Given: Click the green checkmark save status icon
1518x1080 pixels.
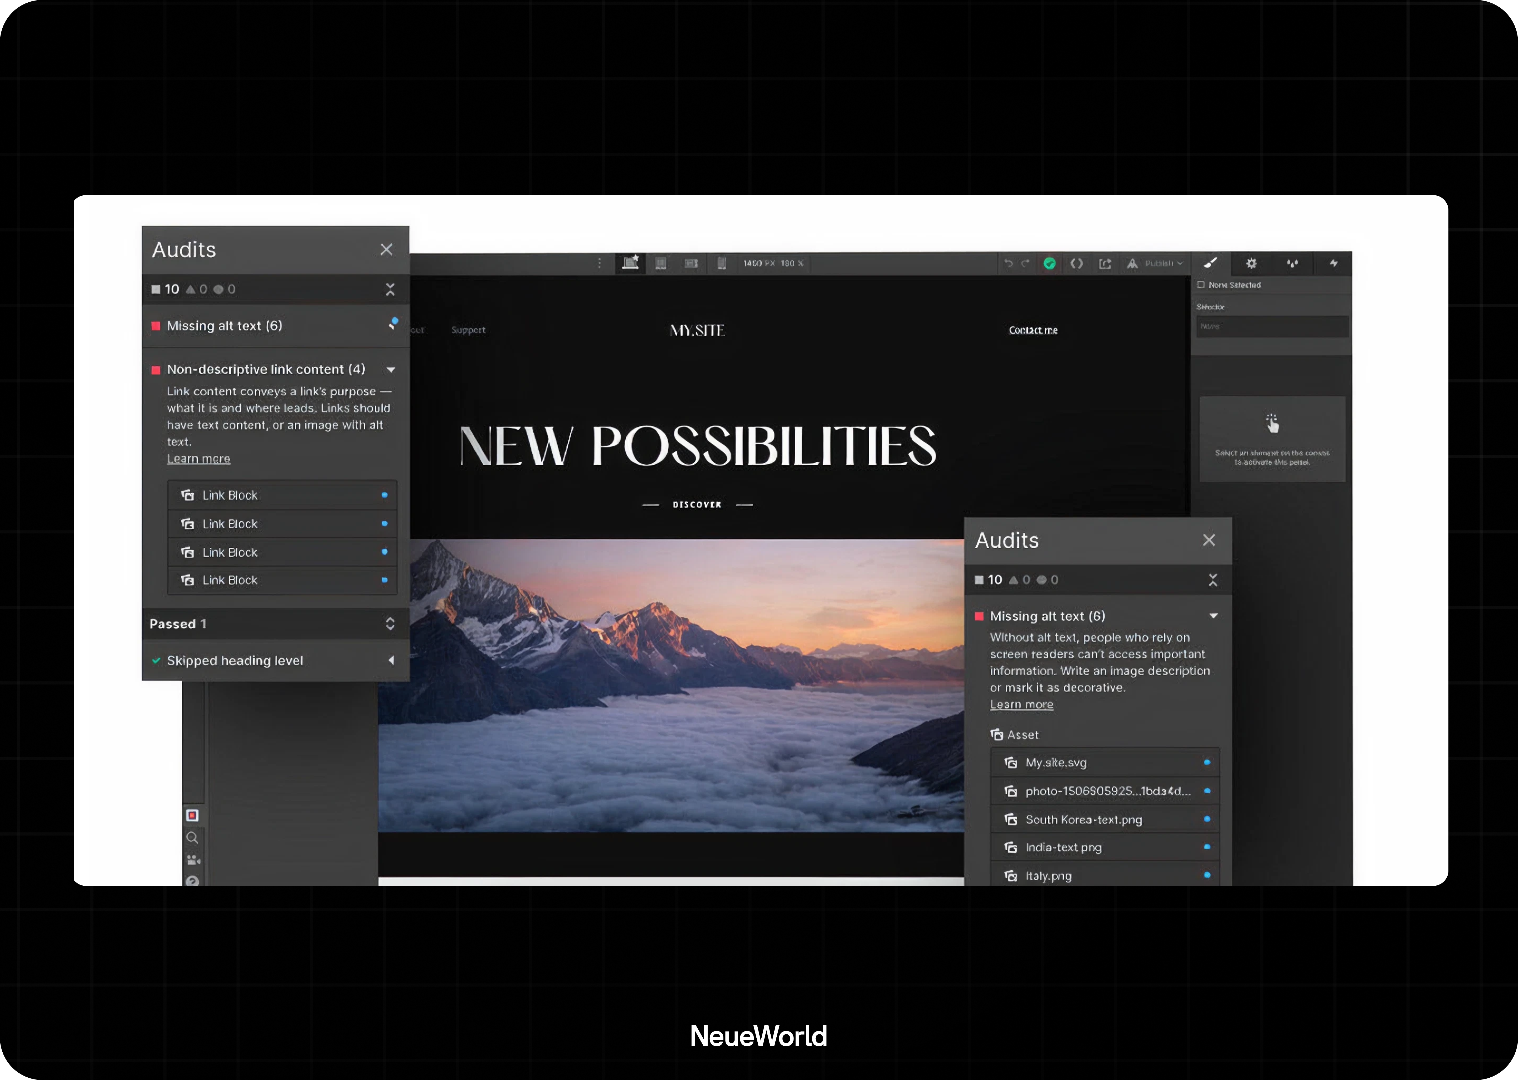Looking at the screenshot, I should 1049,263.
